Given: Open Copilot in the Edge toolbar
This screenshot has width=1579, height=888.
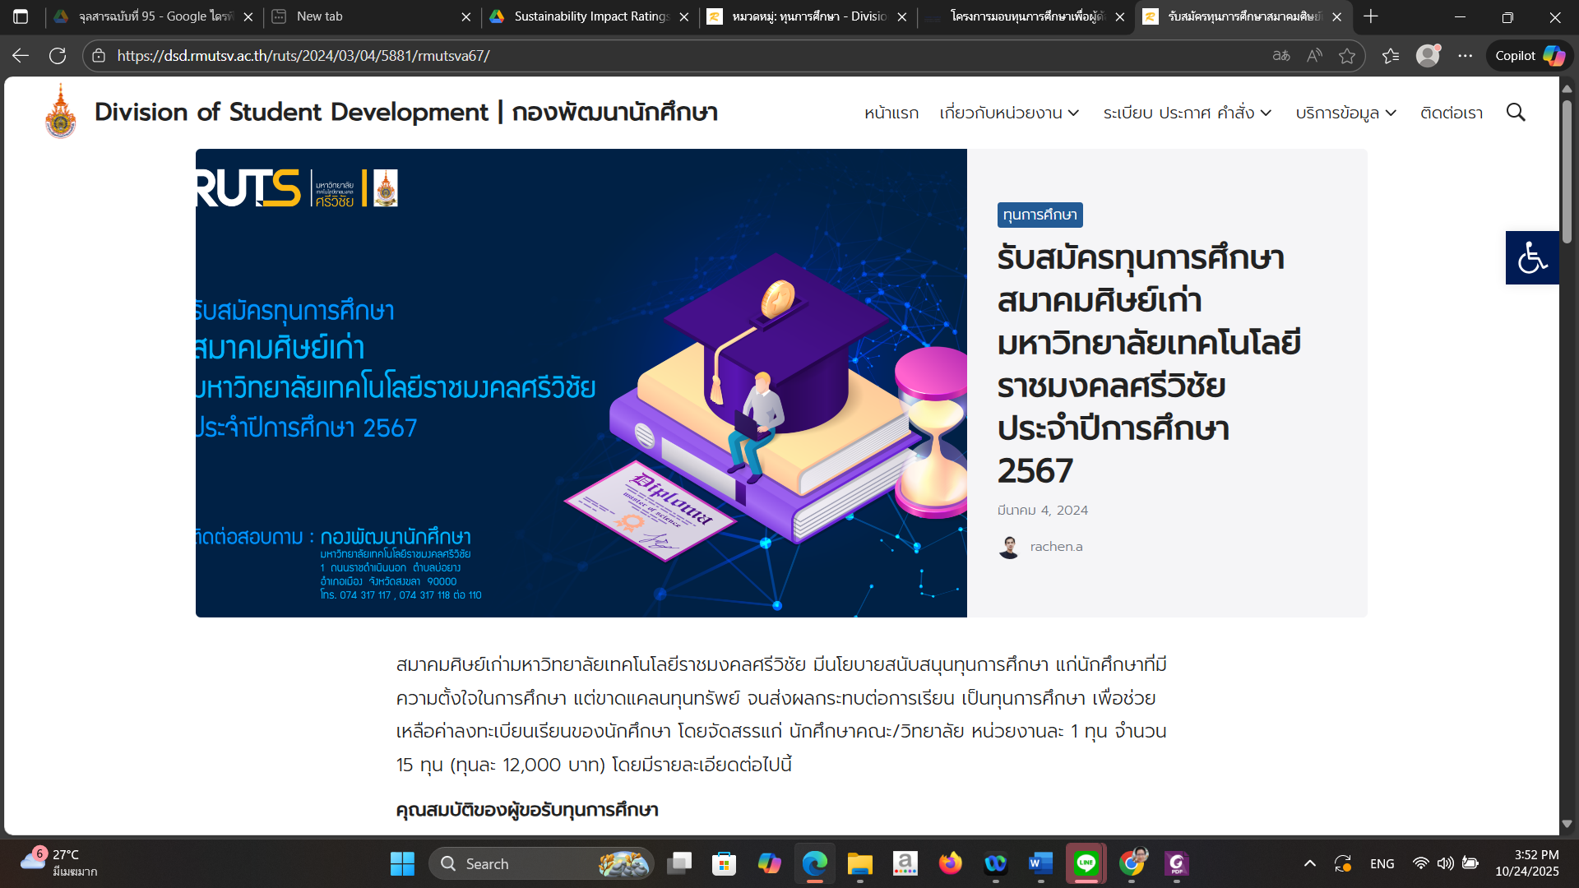Looking at the screenshot, I should click(1530, 56).
